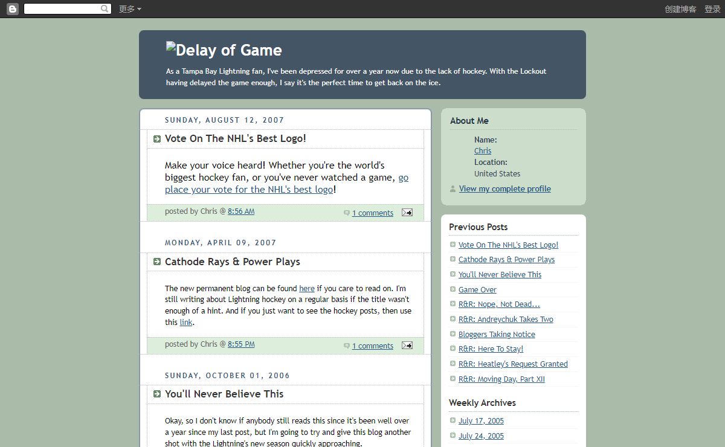
Task: Click the arrow icon beside You'll Never Believe This title
Action: (x=157, y=394)
